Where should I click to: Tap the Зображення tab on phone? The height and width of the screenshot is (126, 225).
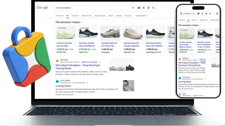point(204,20)
